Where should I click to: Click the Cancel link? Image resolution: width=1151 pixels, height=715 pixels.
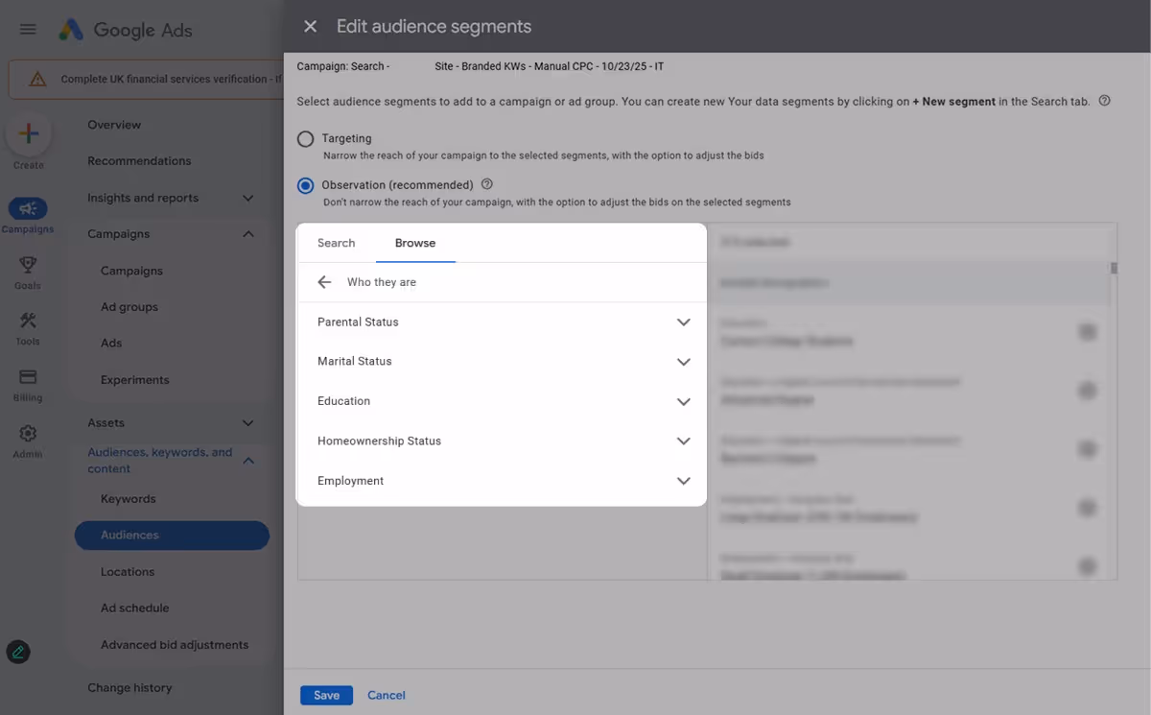point(387,696)
